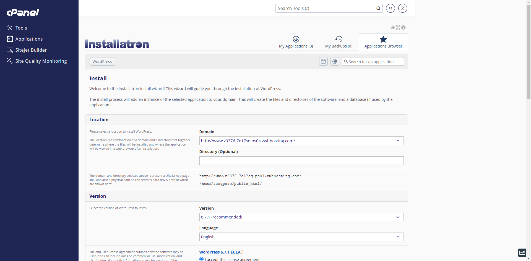Image resolution: width=531 pixels, height=261 pixels.
Task: Click the Applications sidebar icon
Action: point(10,39)
